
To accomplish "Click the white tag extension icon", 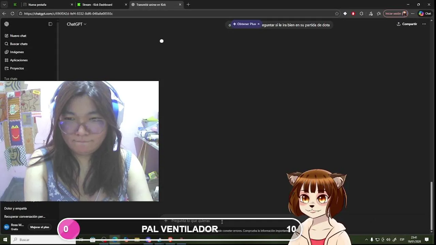I will [x=345, y=14].
